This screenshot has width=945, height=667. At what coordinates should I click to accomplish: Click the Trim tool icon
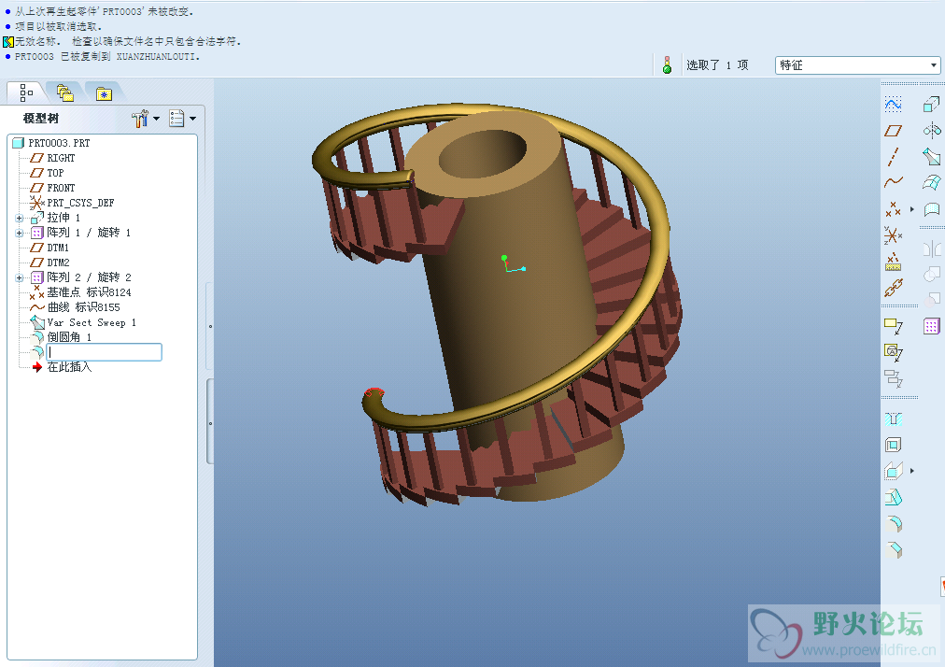(932, 300)
